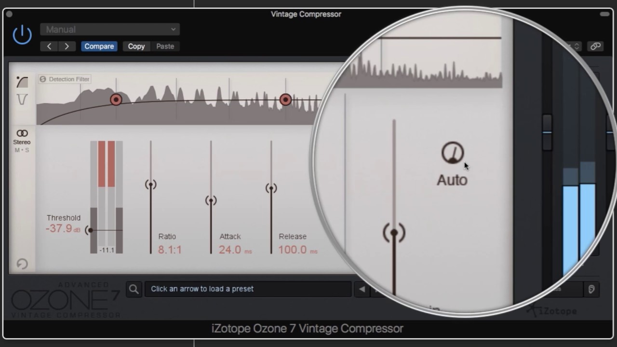617x347 pixels.
Task: Click the Copy button
Action: tap(136, 46)
